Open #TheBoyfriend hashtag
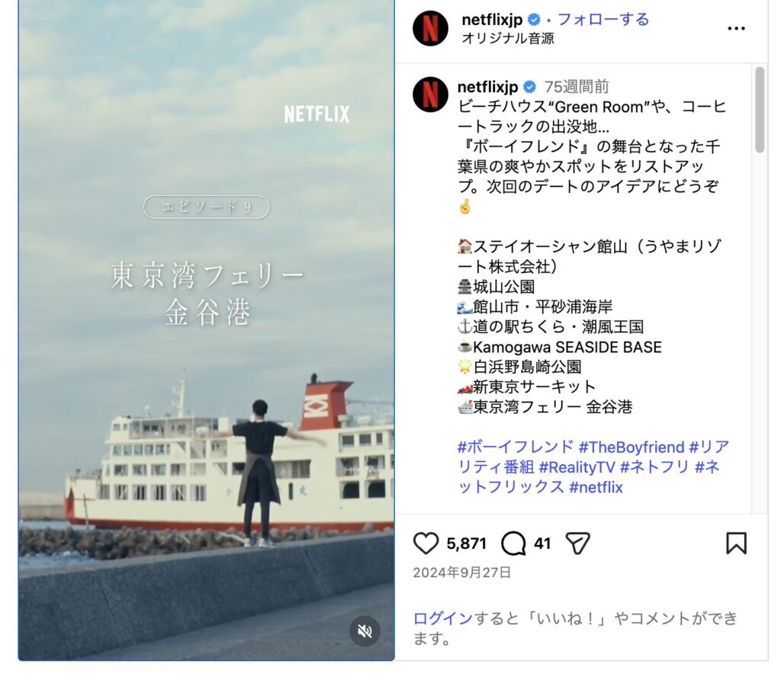 pyautogui.click(x=631, y=447)
